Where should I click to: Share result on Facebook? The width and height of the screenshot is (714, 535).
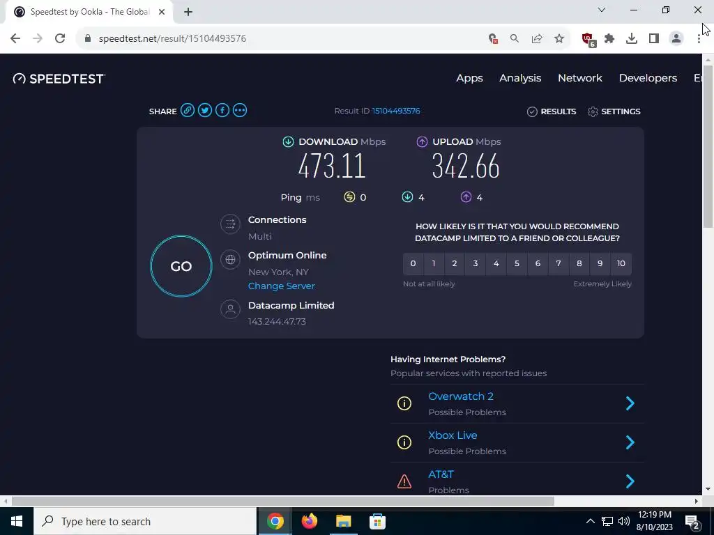click(x=222, y=111)
